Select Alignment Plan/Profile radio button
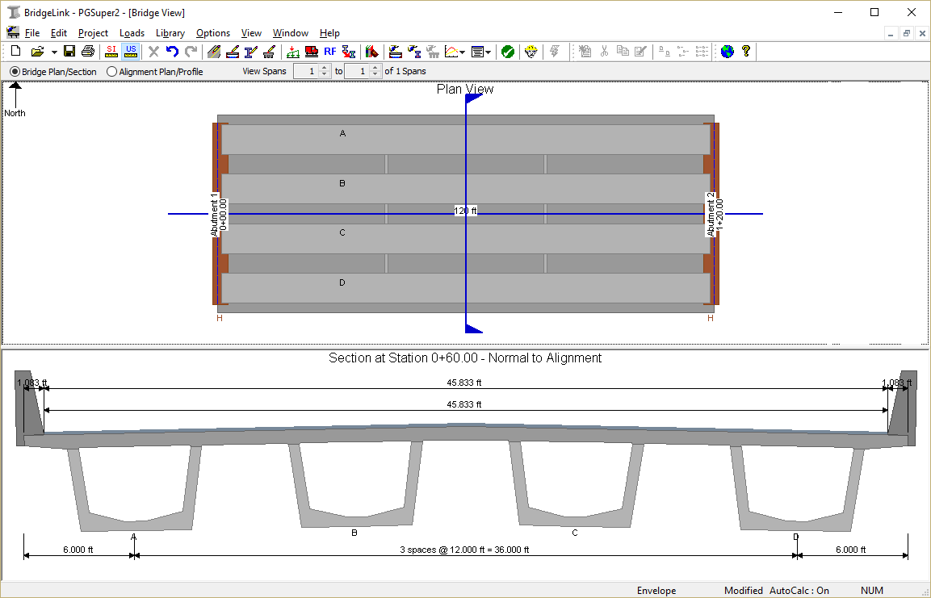Image resolution: width=931 pixels, height=598 pixels. click(112, 72)
